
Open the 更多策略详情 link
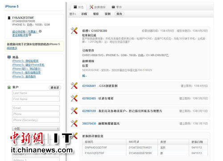coord(20,35)
